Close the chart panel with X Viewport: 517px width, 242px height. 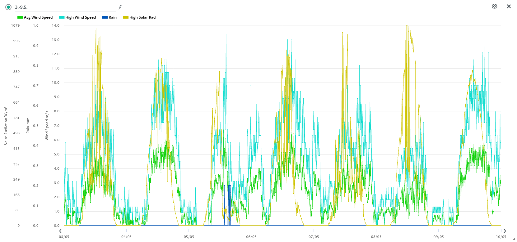click(509, 7)
